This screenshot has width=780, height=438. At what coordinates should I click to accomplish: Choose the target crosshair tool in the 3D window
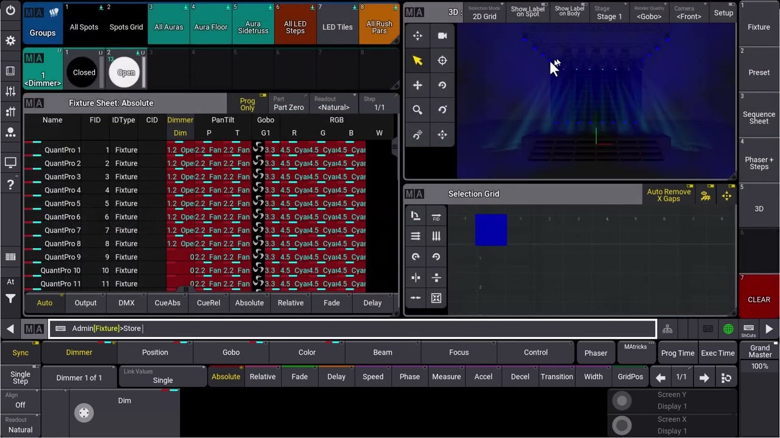(x=442, y=60)
